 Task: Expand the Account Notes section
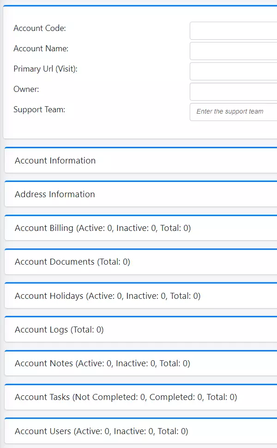141,363
